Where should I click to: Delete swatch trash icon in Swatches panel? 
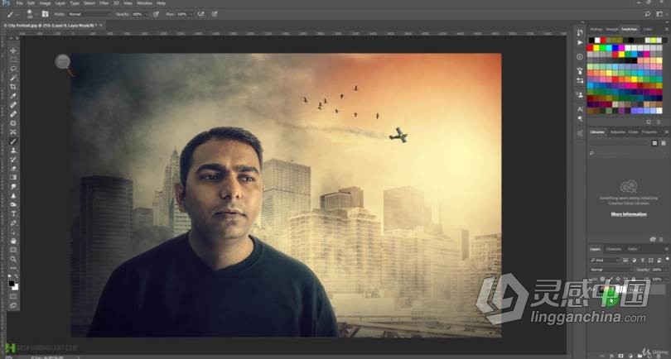(x=659, y=122)
